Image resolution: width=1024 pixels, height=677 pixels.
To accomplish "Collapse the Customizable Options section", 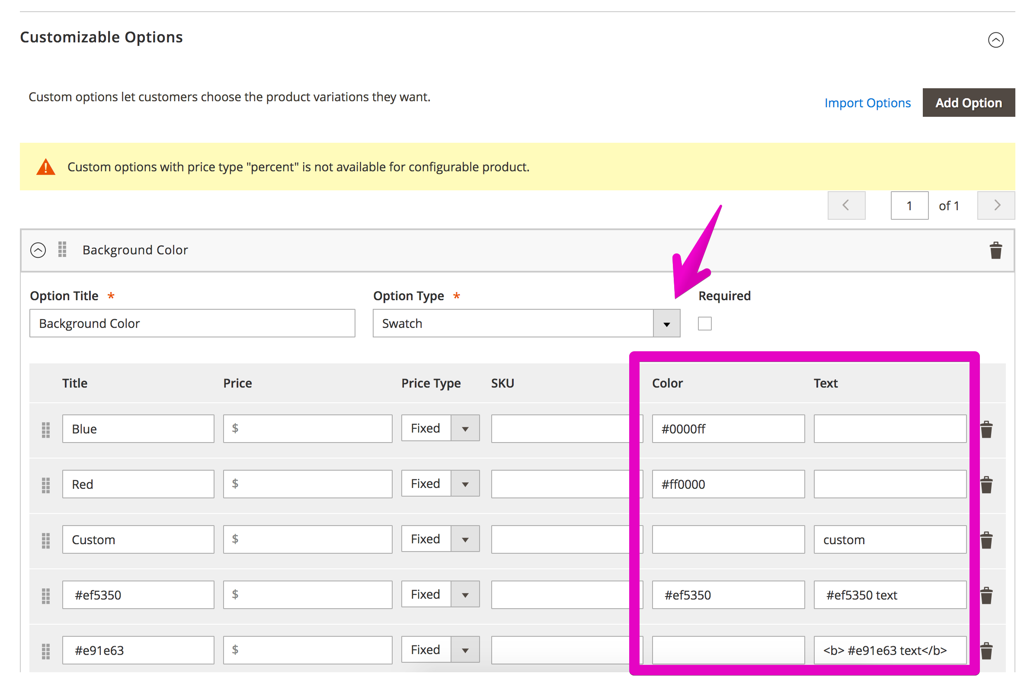I will tap(995, 40).
